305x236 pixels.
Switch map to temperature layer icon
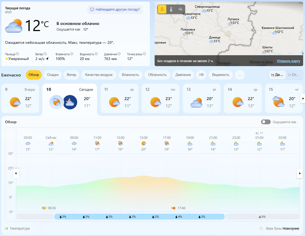point(171,9)
